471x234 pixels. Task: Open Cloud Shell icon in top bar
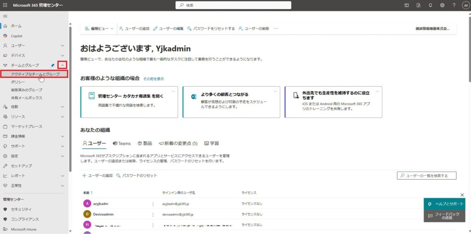[x=407, y=5]
